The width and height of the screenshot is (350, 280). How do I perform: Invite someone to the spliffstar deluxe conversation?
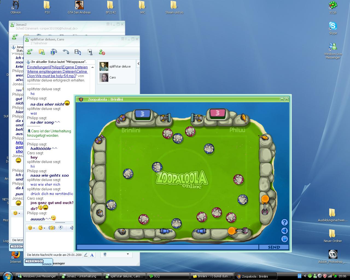pyautogui.click(x=30, y=52)
